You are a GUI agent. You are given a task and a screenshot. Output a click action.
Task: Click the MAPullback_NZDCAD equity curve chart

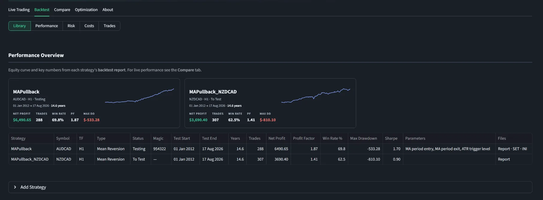coord(316,96)
